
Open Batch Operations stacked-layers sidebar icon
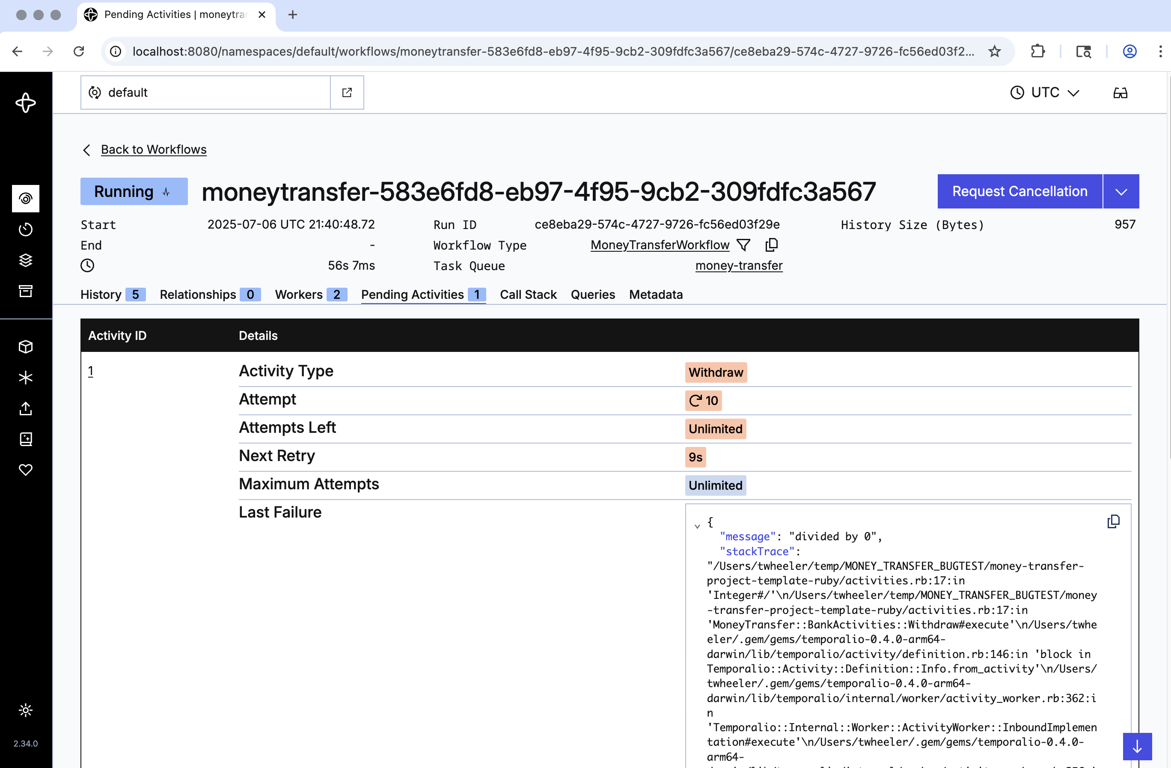coord(26,260)
